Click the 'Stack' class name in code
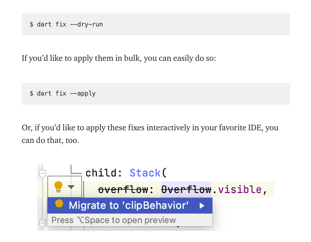 point(145,173)
